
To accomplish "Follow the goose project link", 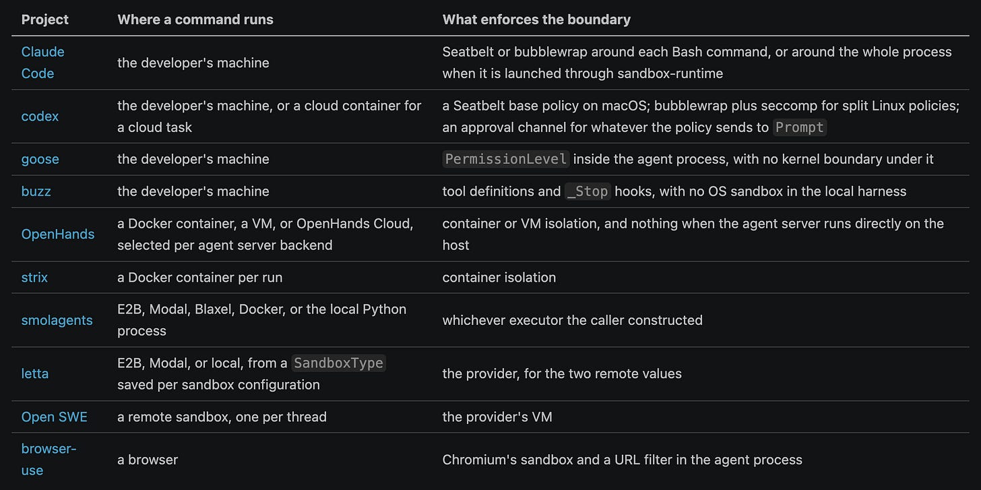I will [40, 159].
